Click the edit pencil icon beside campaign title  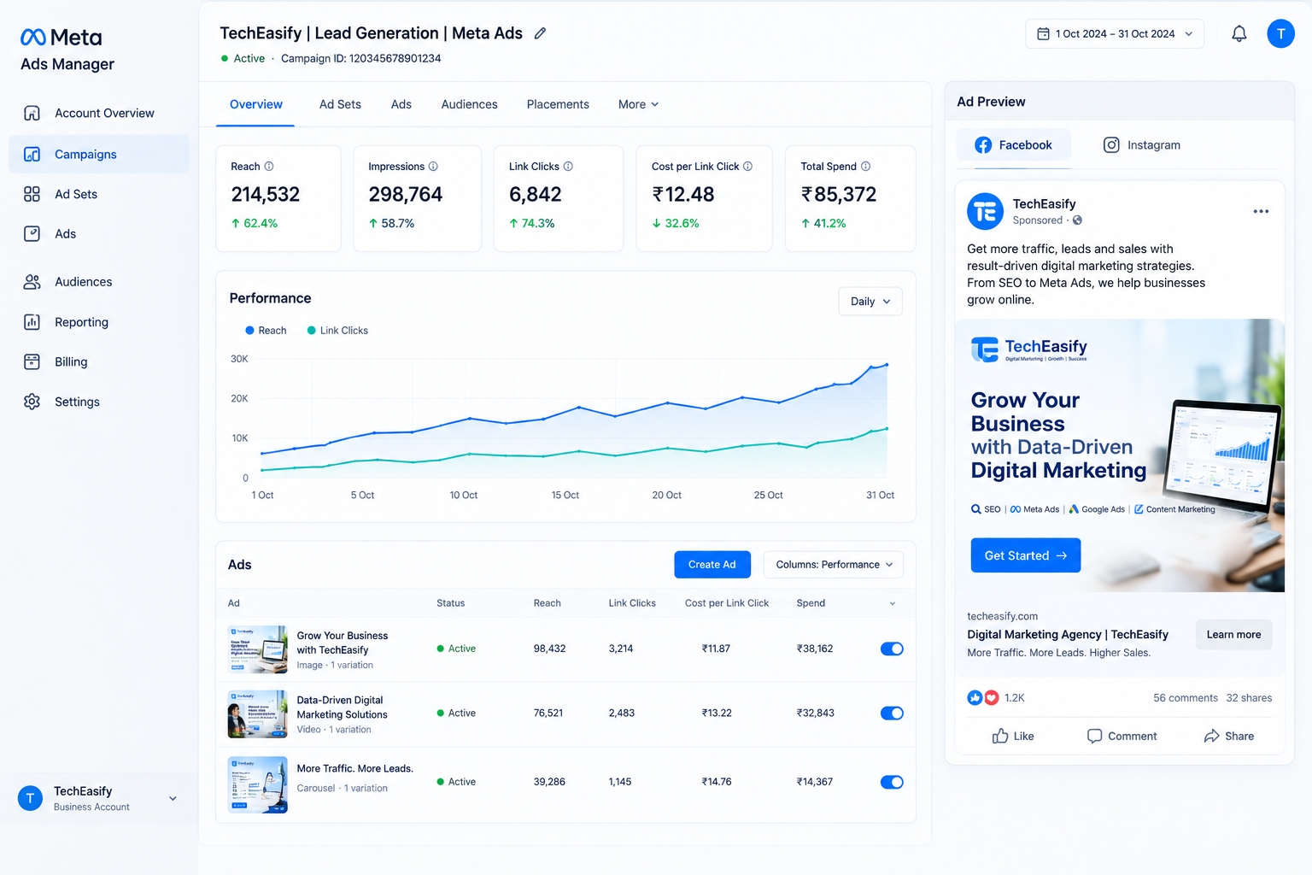[x=540, y=33]
